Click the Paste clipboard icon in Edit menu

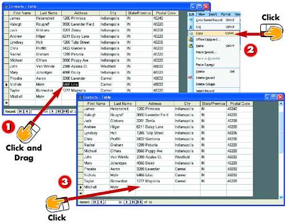tap(190, 46)
